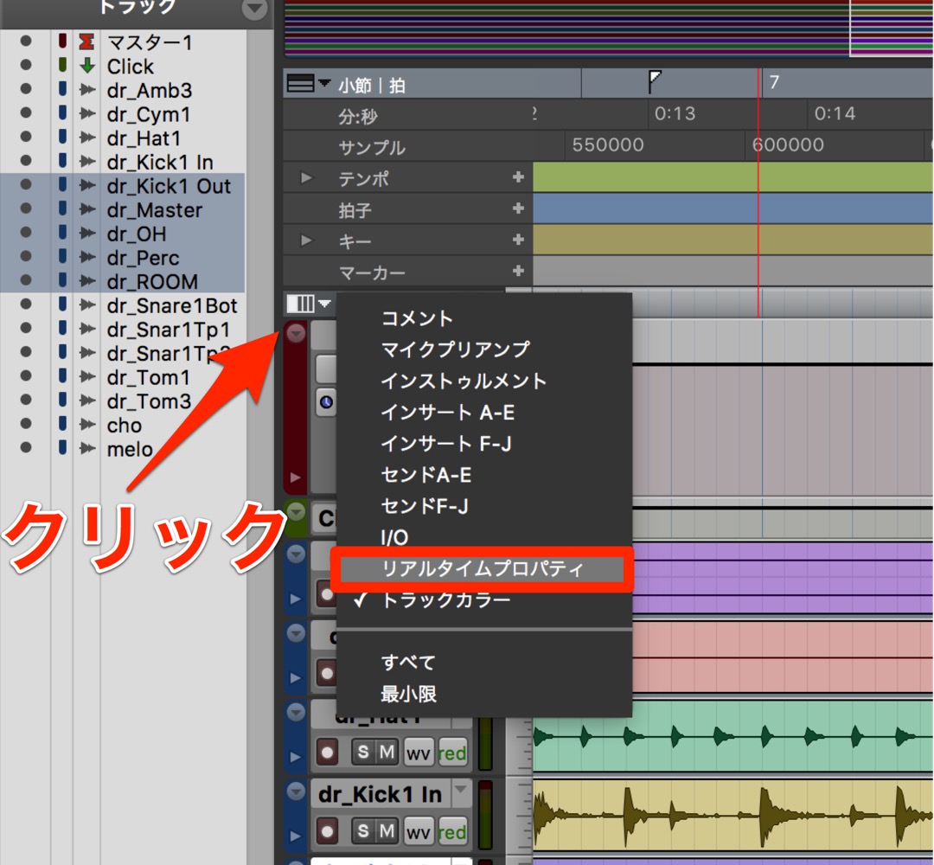Mute the dr_Hat1 track
Screen dimensions: 934x865
coord(387,752)
